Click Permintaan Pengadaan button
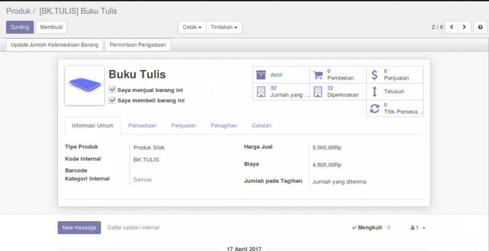489x251 pixels. click(138, 44)
